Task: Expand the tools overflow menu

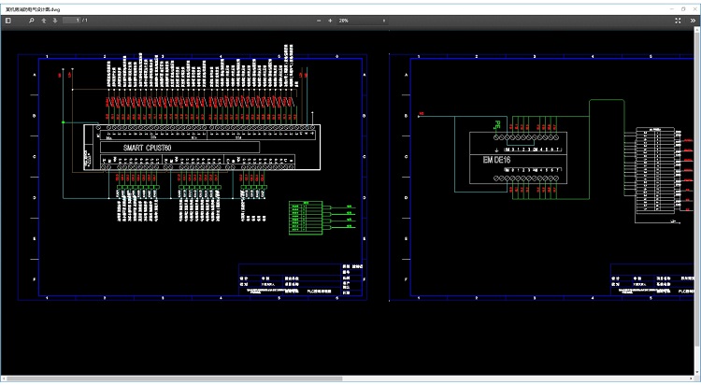Action: 693,20
